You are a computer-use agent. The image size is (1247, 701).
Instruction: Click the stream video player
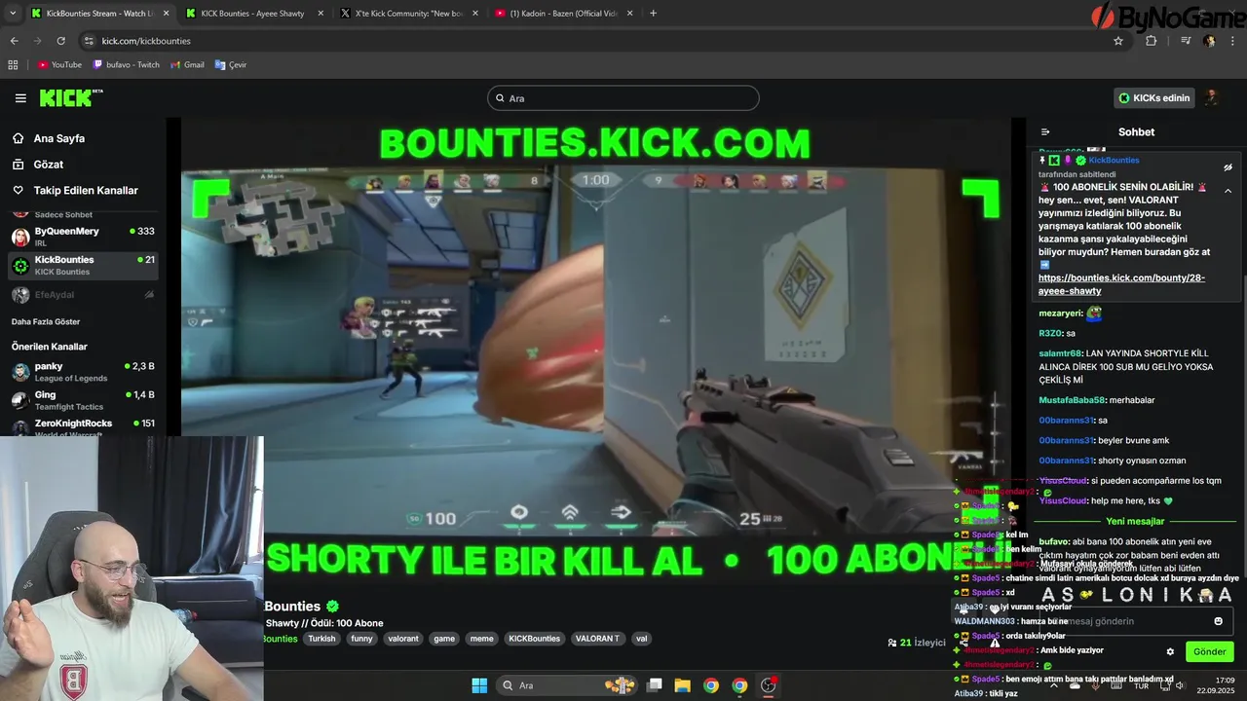tap(594, 350)
